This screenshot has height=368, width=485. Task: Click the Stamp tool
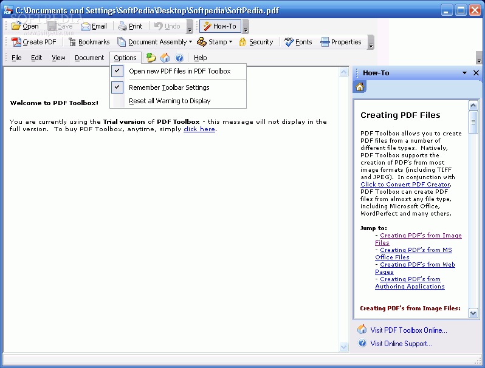[x=212, y=42]
